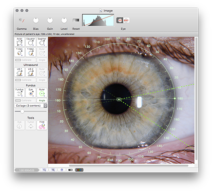Click the Gamma curve icon
212x192 pixels.
point(21,20)
